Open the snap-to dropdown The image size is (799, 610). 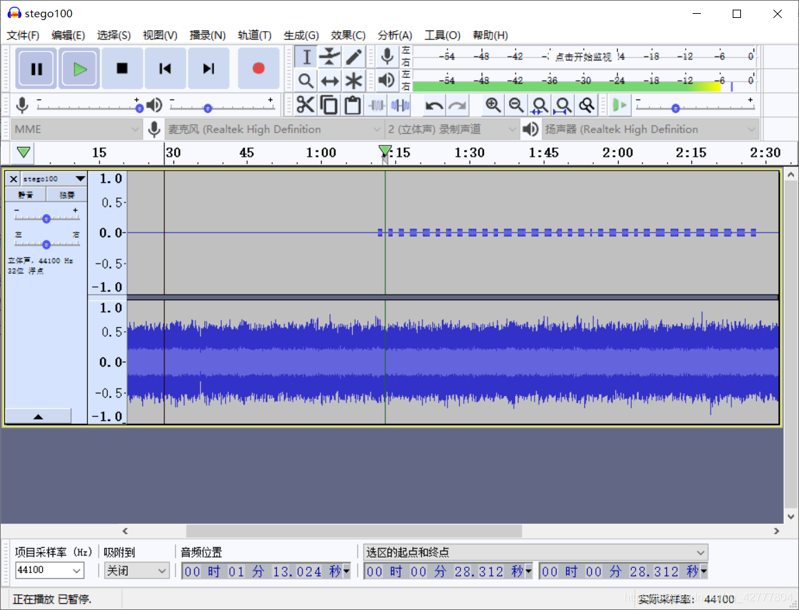[137, 571]
